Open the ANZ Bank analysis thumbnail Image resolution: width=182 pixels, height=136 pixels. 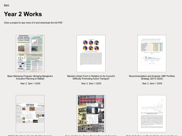pos(30,114)
